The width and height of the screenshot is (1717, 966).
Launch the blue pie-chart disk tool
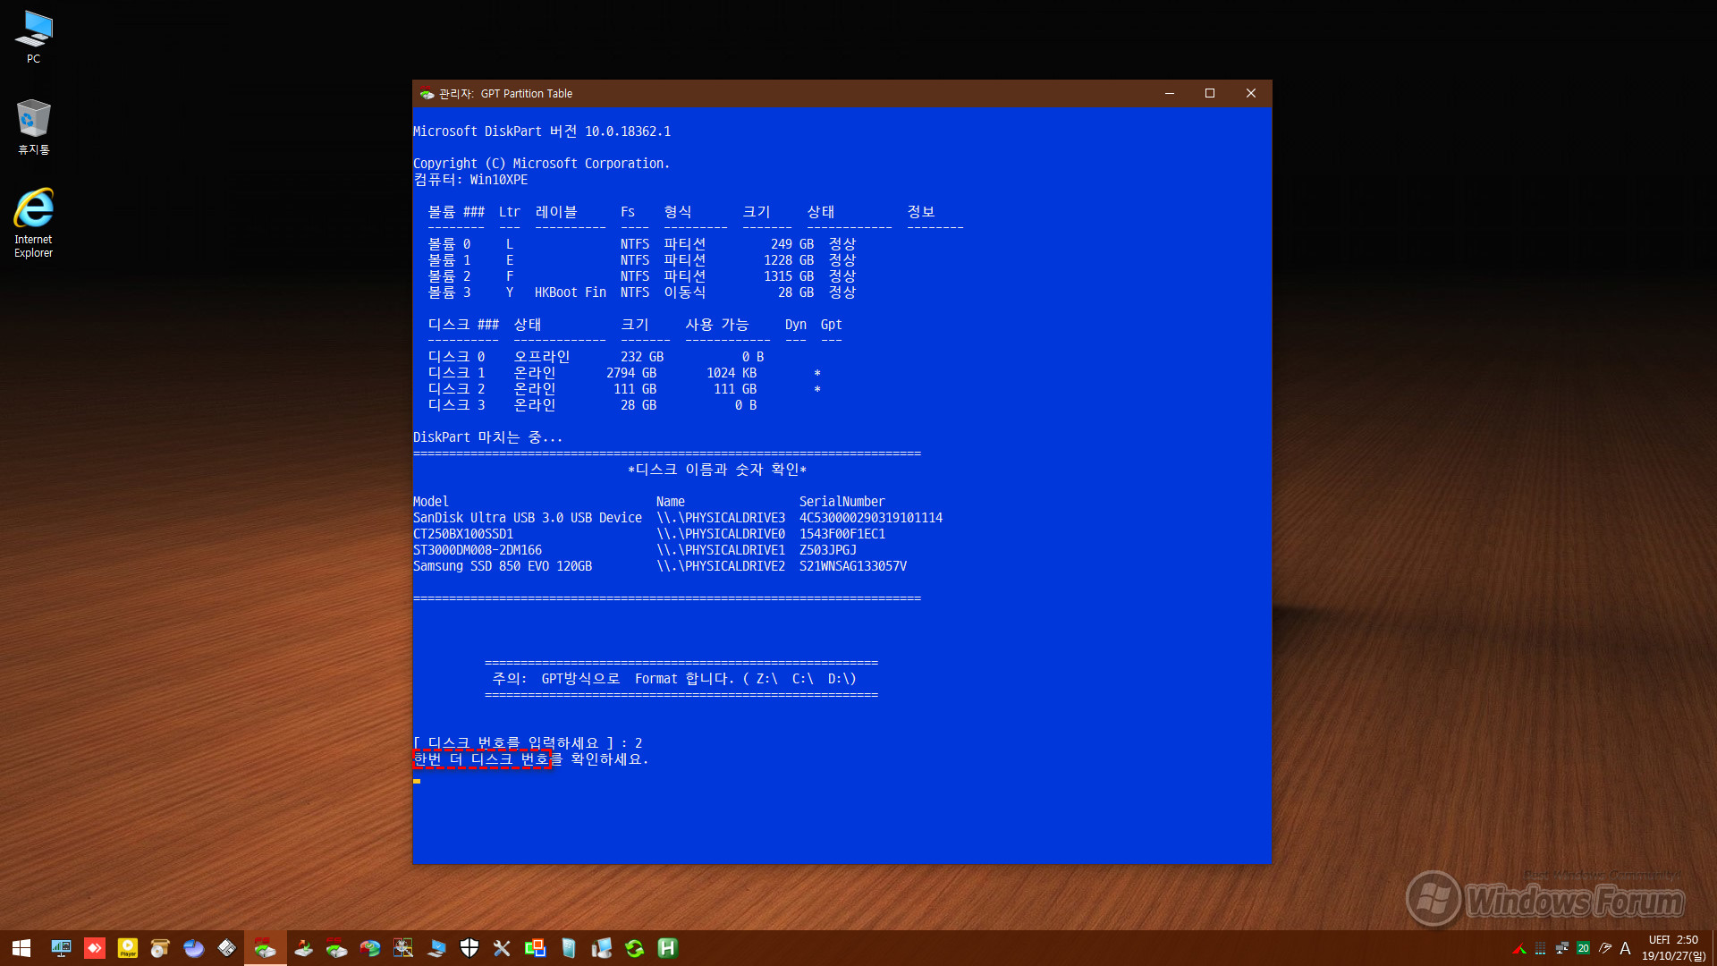(x=194, y=948)
